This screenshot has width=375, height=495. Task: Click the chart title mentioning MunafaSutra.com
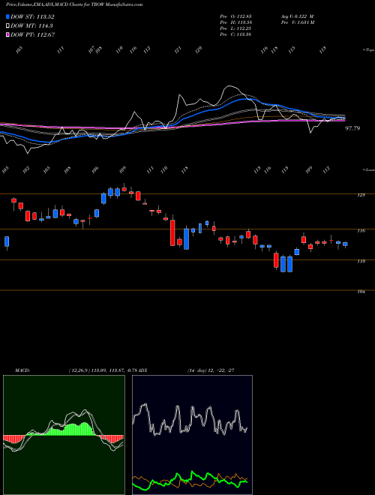74,4
